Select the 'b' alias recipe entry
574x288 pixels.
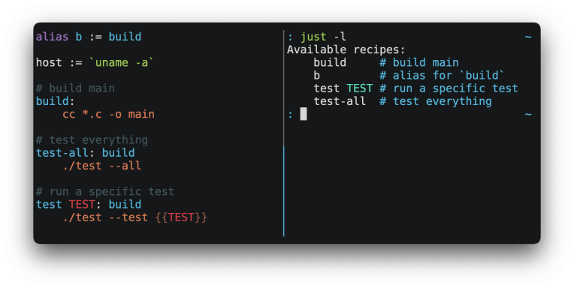click(316, 76)
